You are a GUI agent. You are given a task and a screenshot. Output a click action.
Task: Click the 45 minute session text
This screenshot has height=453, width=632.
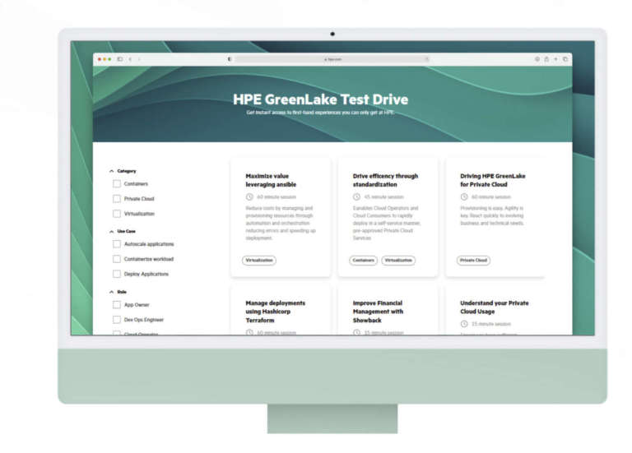coord(383,197)
